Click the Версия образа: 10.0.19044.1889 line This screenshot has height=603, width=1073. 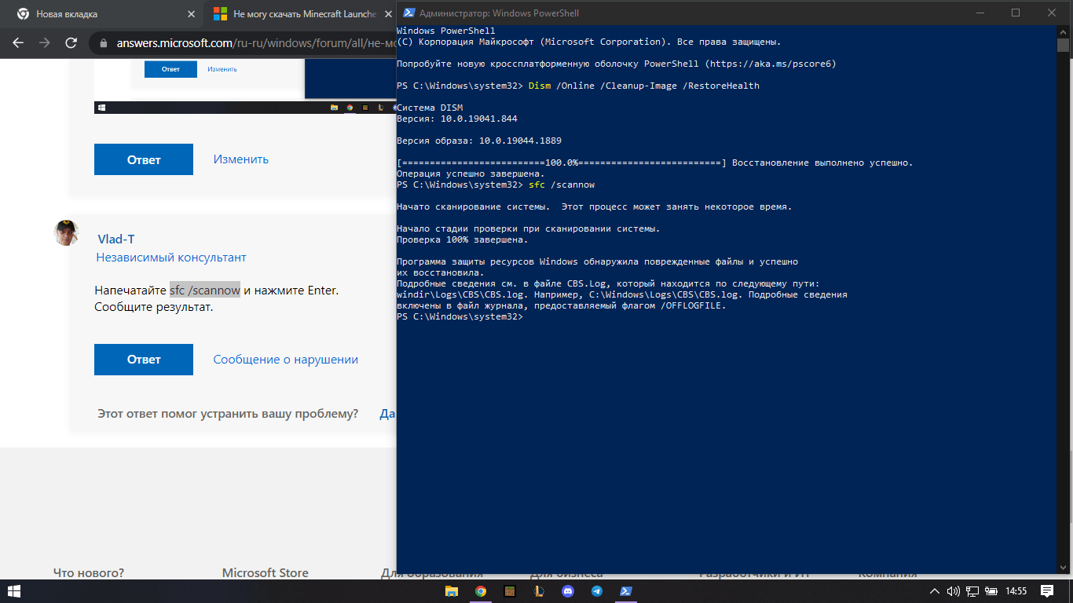(x=479, y=141)
